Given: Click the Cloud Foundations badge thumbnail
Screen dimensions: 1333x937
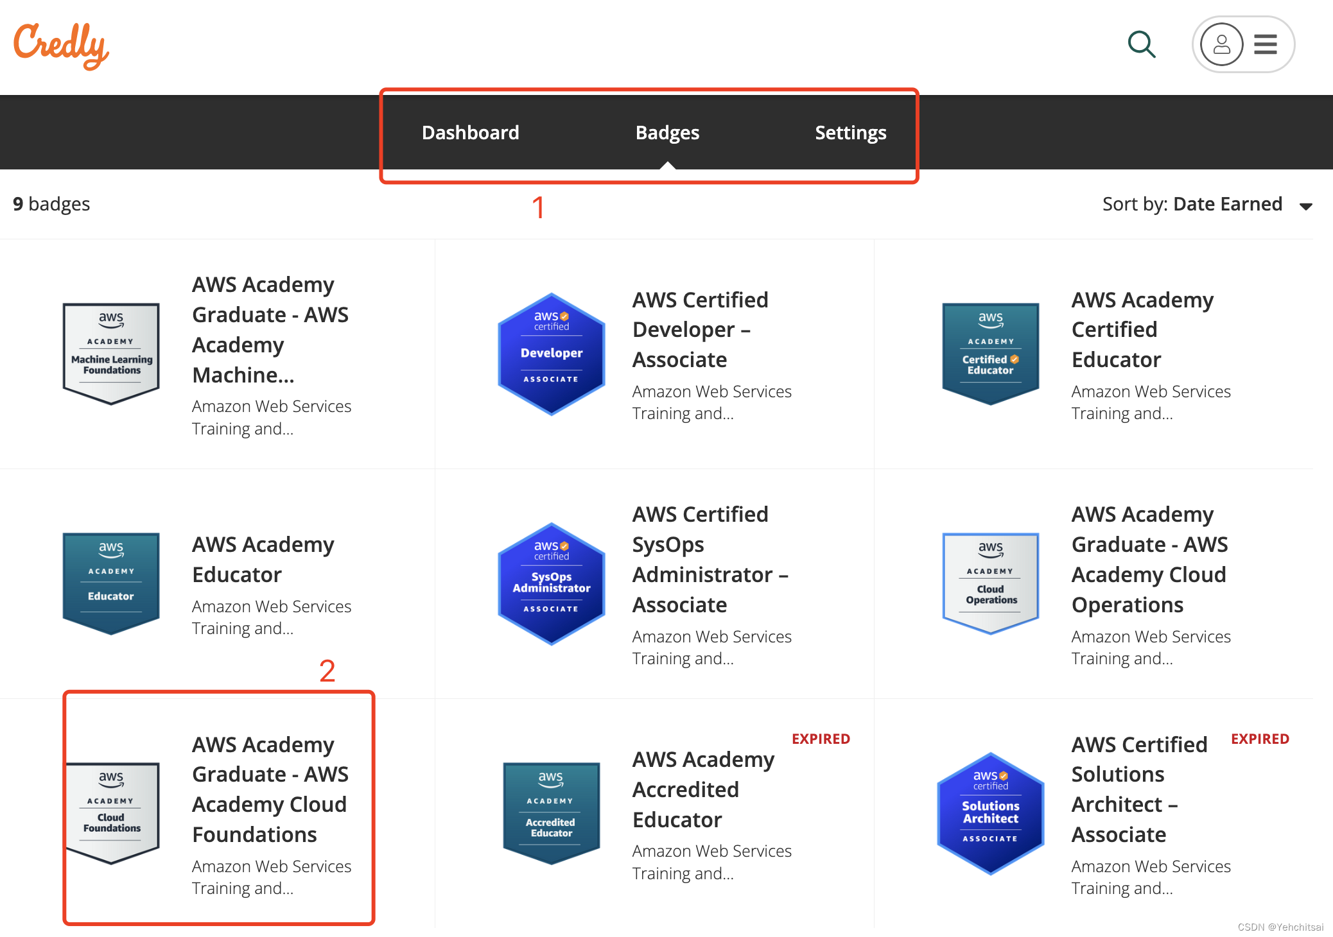Looking at the screenshot, I should click(x=111, y=813).
